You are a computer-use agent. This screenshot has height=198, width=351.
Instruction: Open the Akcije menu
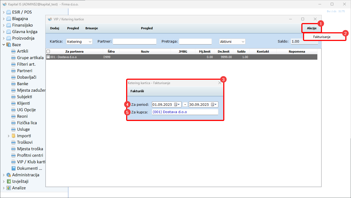[311, 28]
